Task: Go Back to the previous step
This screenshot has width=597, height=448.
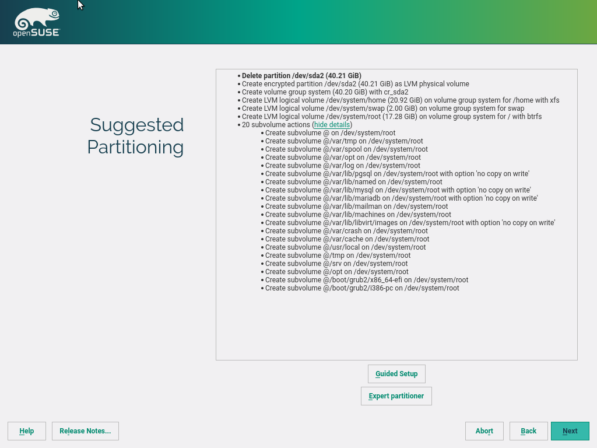Action: pyautogui.click(x=528, y=431)
